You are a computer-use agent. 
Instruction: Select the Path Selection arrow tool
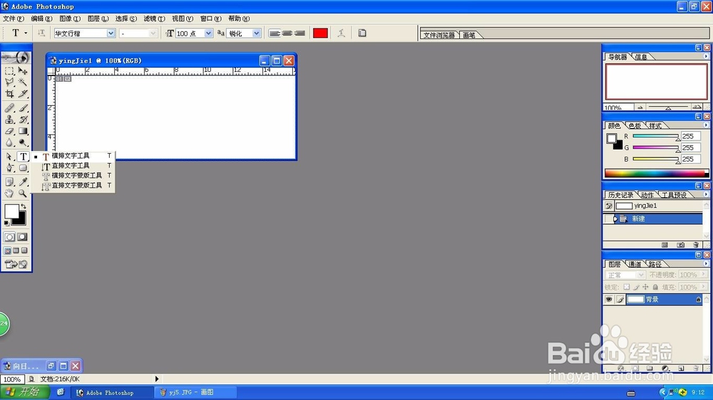9,157
